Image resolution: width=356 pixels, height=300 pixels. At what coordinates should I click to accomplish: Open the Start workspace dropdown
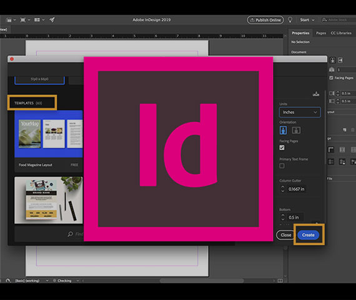click(307, 20)
